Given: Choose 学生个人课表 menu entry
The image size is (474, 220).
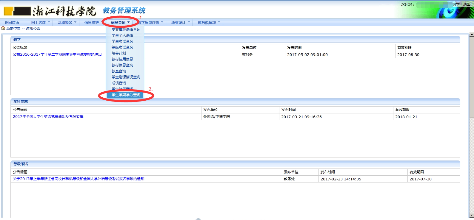Looking at the screenshot, I should [x=122, y=35].
